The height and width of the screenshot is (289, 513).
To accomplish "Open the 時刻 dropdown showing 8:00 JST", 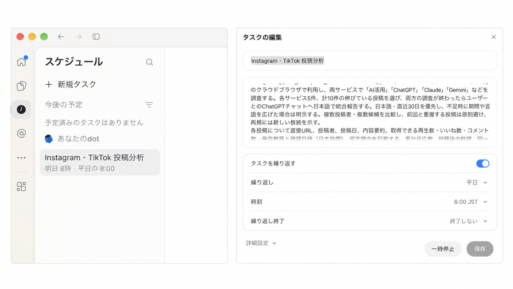I will point(471,202).
